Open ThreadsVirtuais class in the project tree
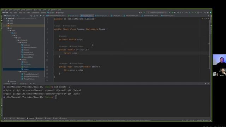This screenshot has height=127, width=226. (29, 79)
